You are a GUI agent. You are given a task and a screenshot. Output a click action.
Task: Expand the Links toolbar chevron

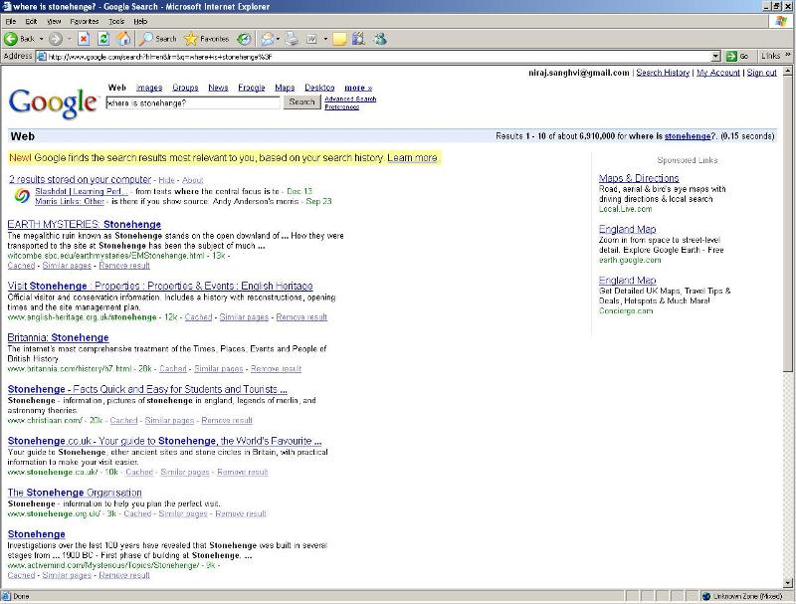coord(789,56)
